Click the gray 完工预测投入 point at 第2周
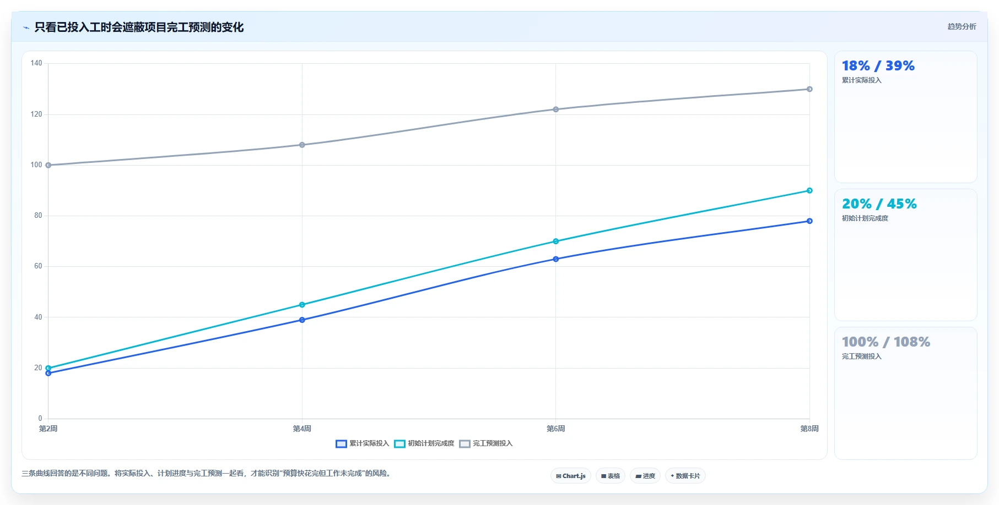Image resolution: width=999 pixels, height=505 pixels. (x=48, y=165)
